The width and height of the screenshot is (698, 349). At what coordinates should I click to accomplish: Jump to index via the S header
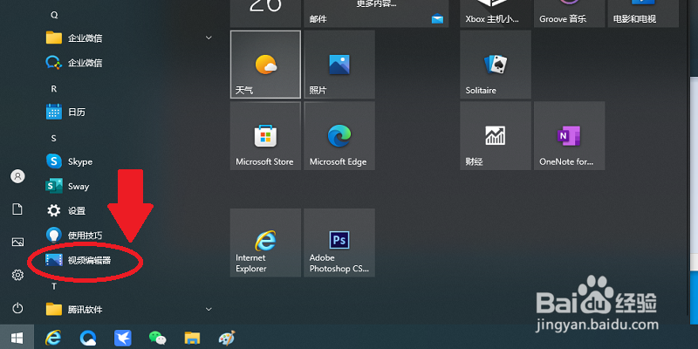[54, 139]
